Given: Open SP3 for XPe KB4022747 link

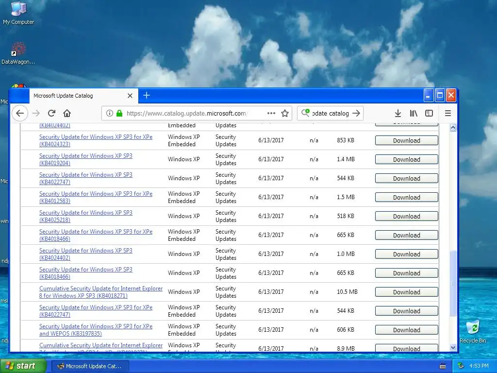Looking at the screenshot, I should (x=96, y=311).
